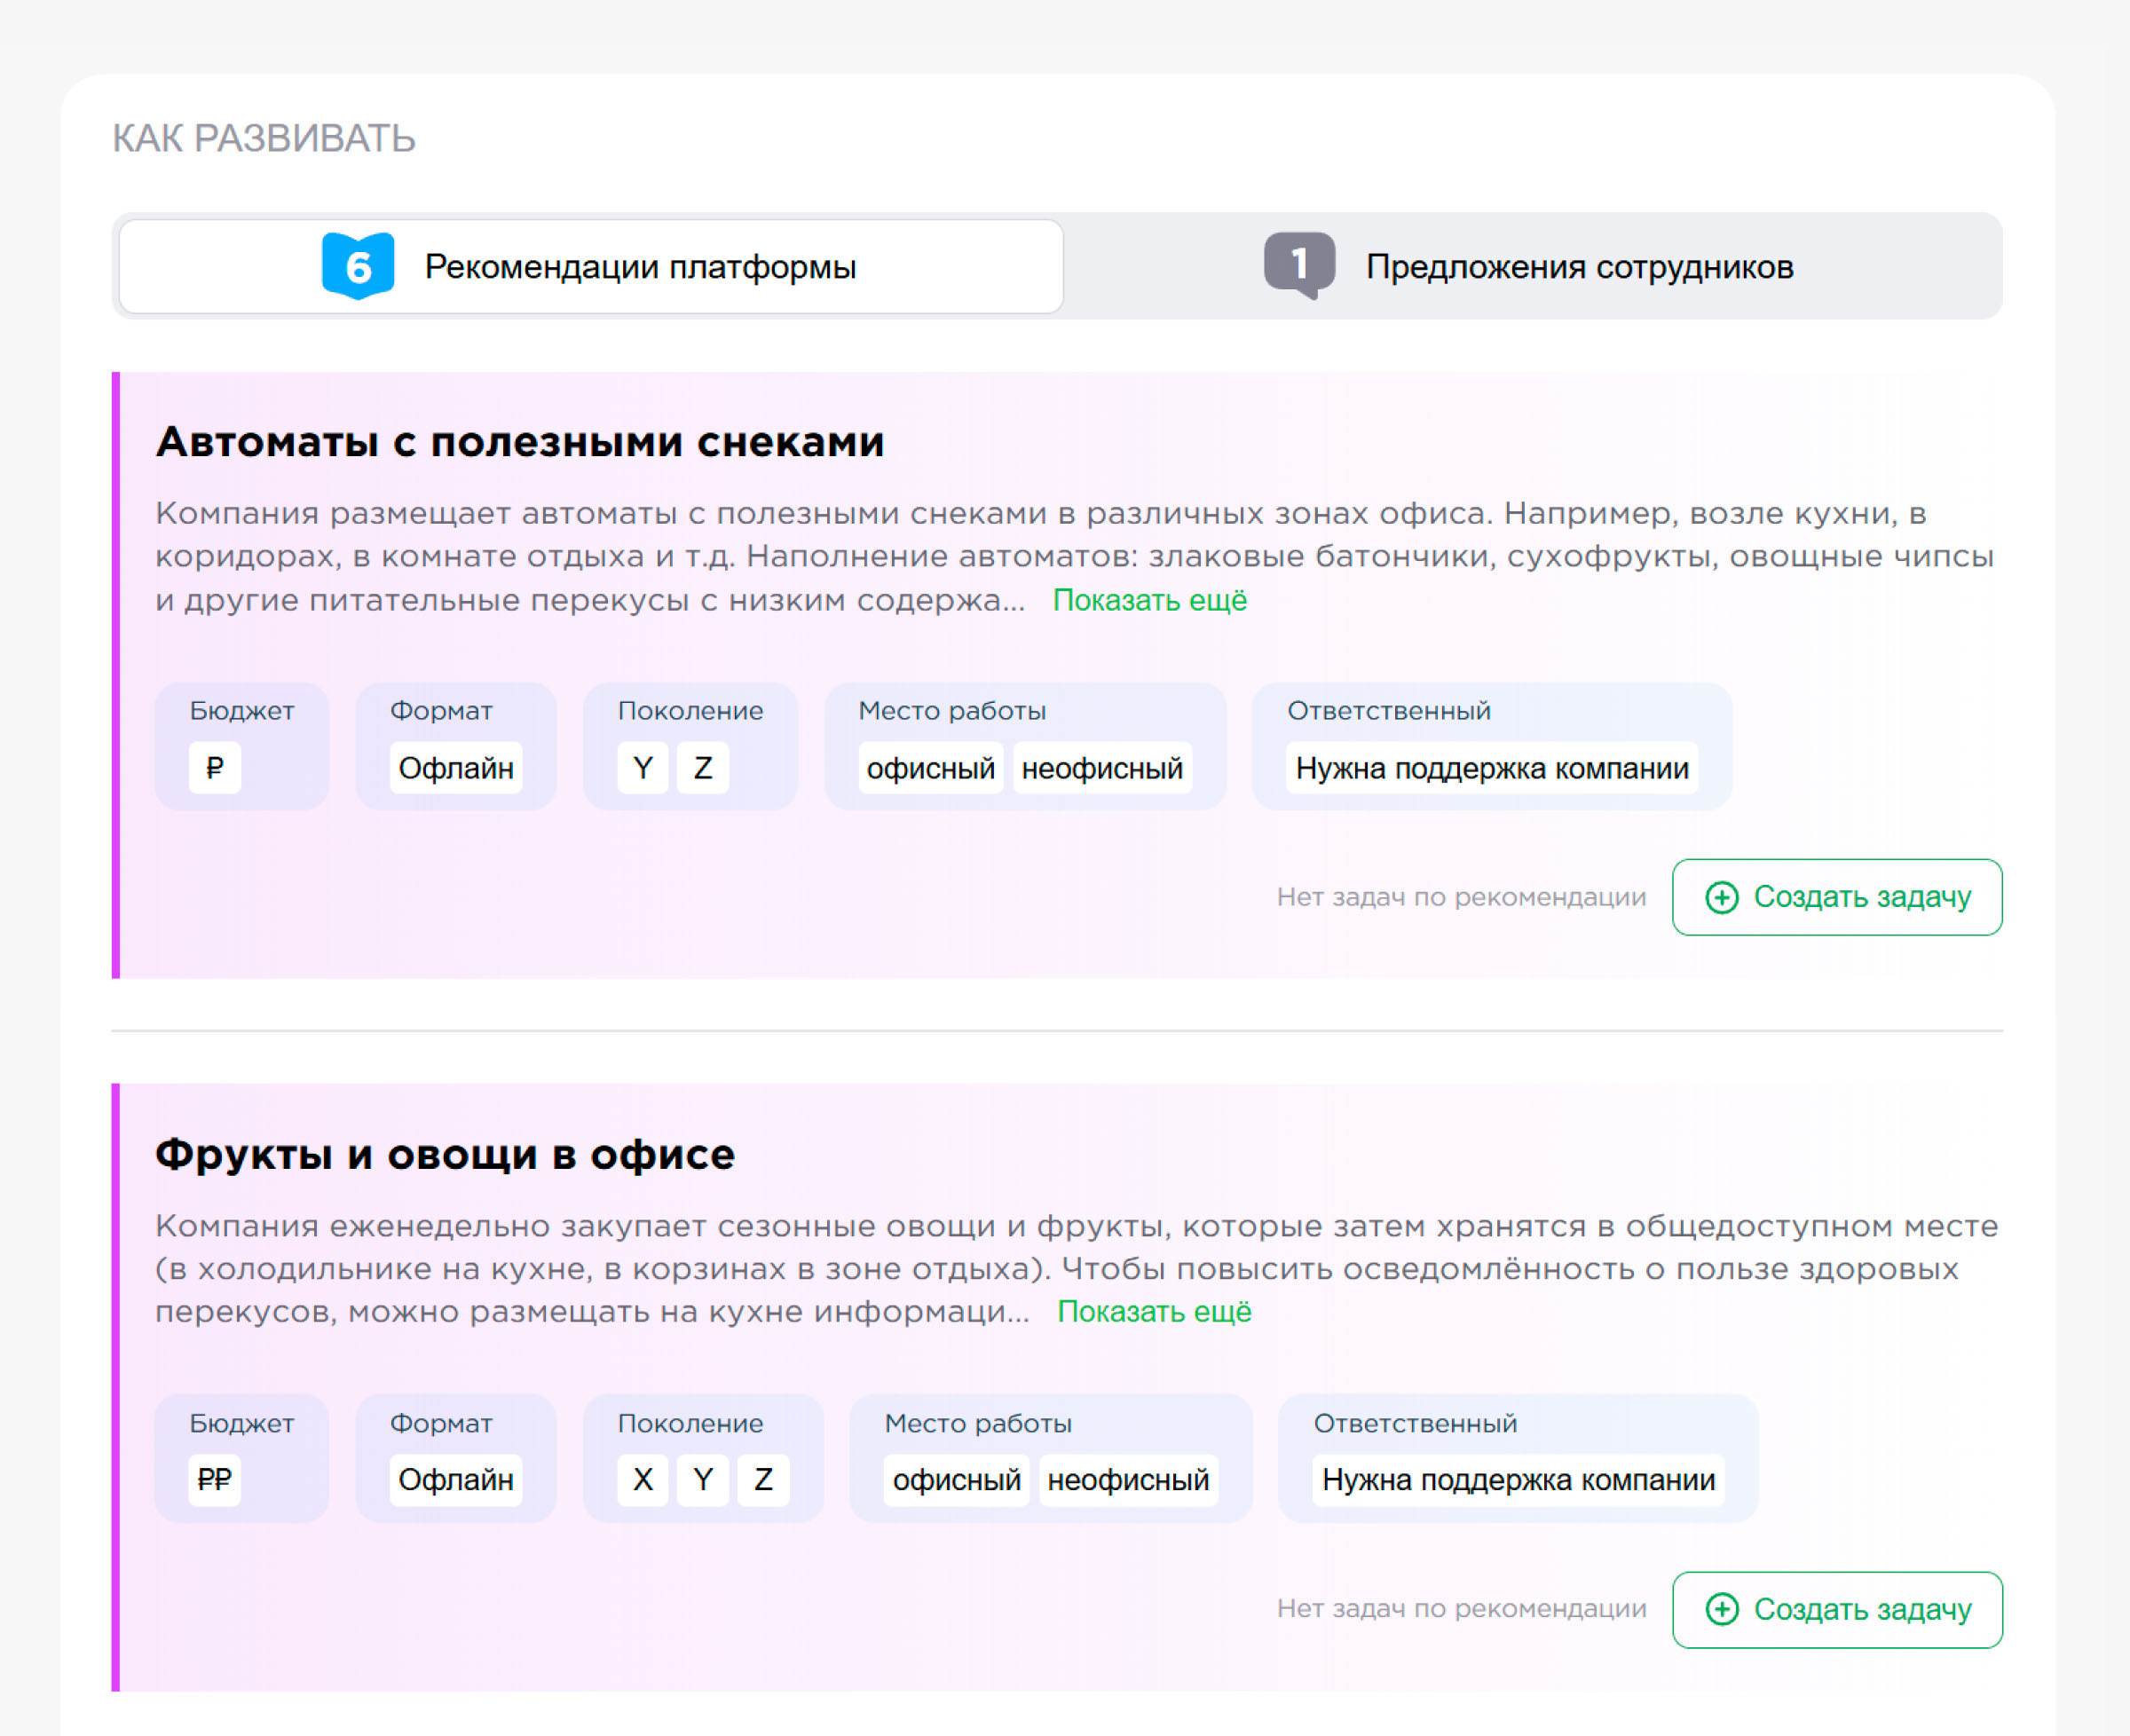Screen dimensions: 2130x1736
Task: Click the blue badge showing 6
Action: click(358, 266)
